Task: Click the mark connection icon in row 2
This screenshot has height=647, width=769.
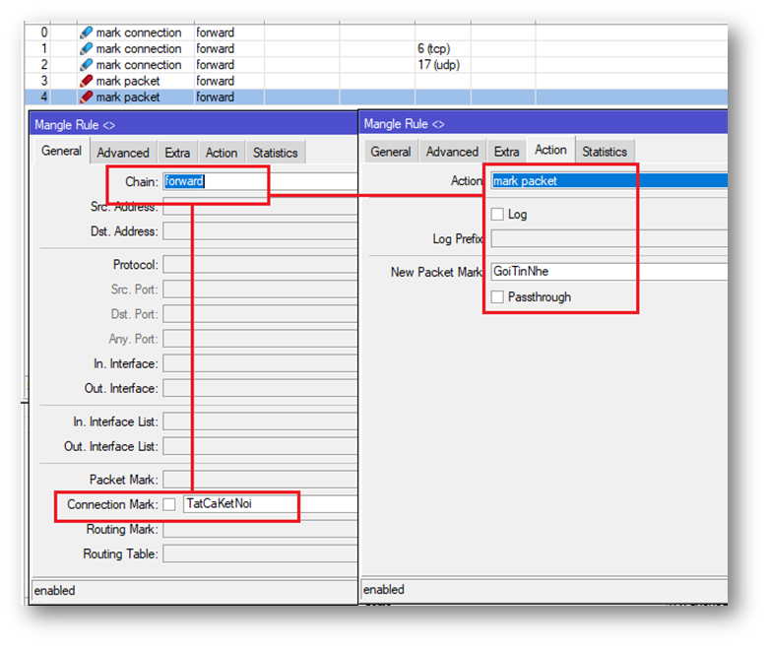Action: coord(87,65)
